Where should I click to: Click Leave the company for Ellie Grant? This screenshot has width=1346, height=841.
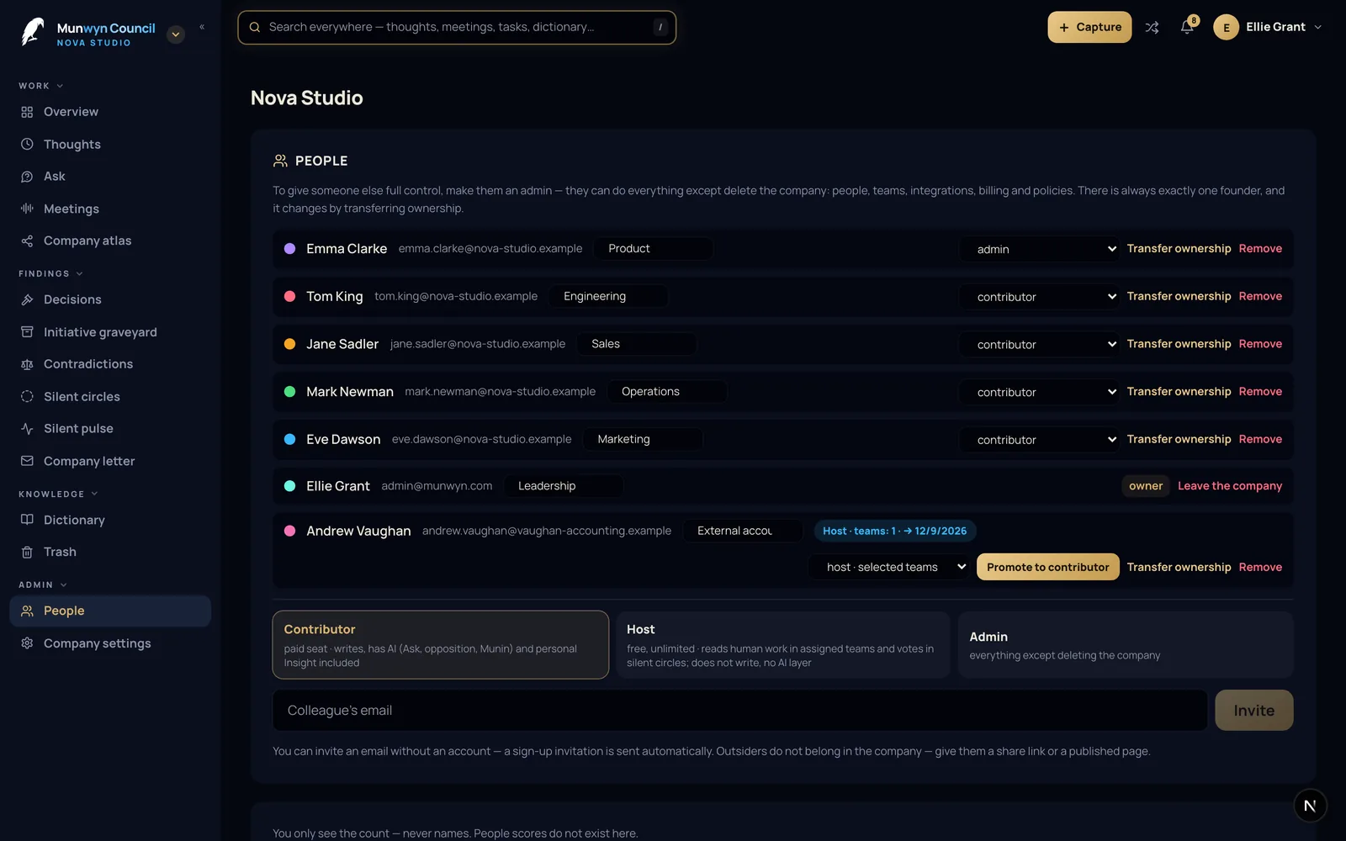pos(1230,486)
